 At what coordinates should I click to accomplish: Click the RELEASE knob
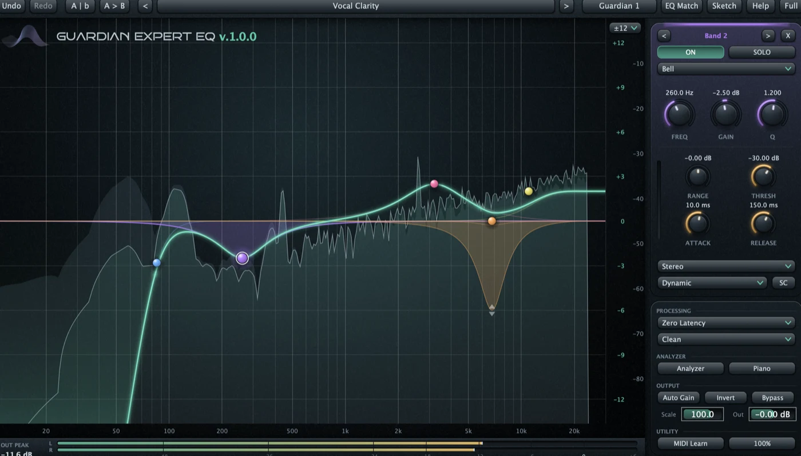763,223
